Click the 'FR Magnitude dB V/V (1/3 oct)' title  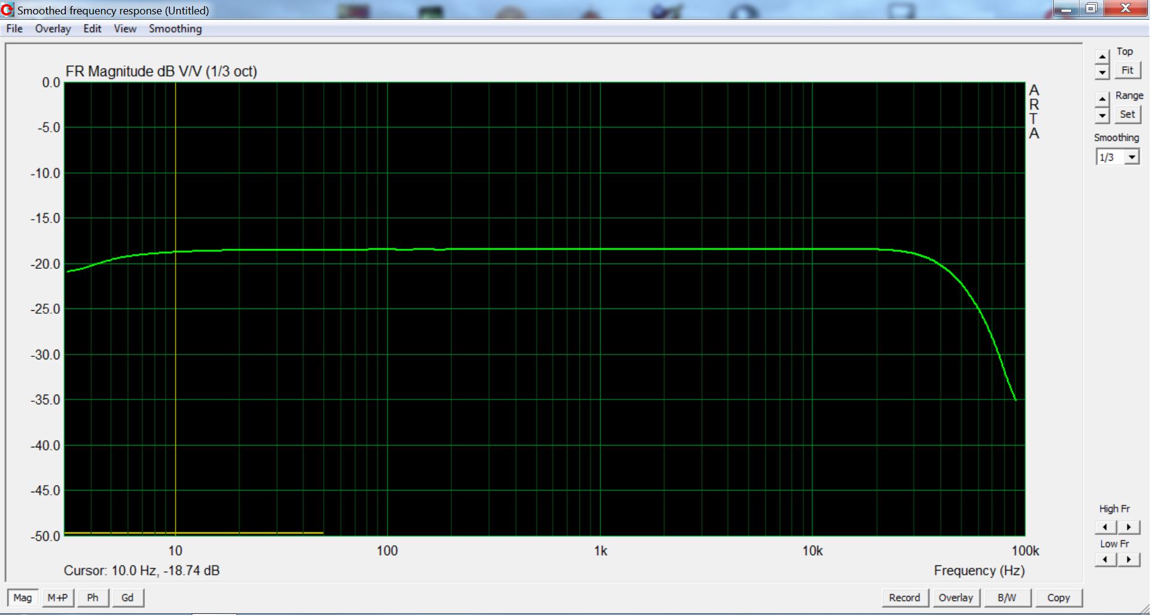162,71
